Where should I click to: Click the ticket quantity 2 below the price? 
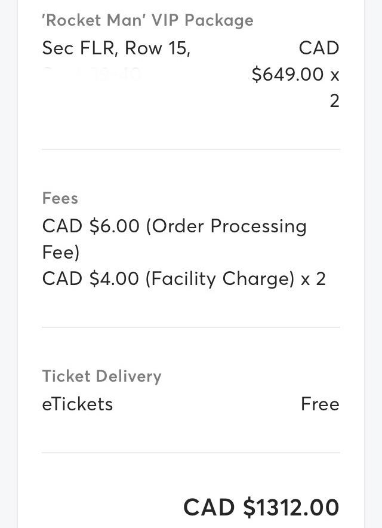pos(334,101)
